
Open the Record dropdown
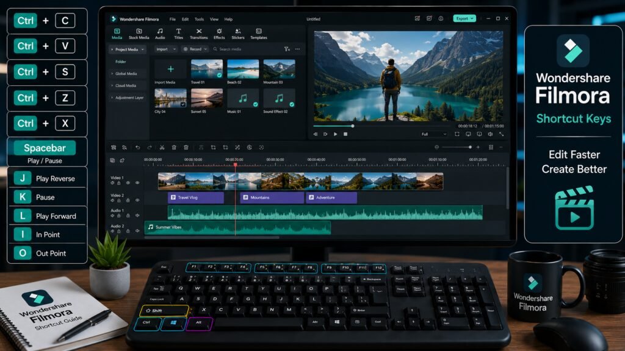(x=195, y=49)
